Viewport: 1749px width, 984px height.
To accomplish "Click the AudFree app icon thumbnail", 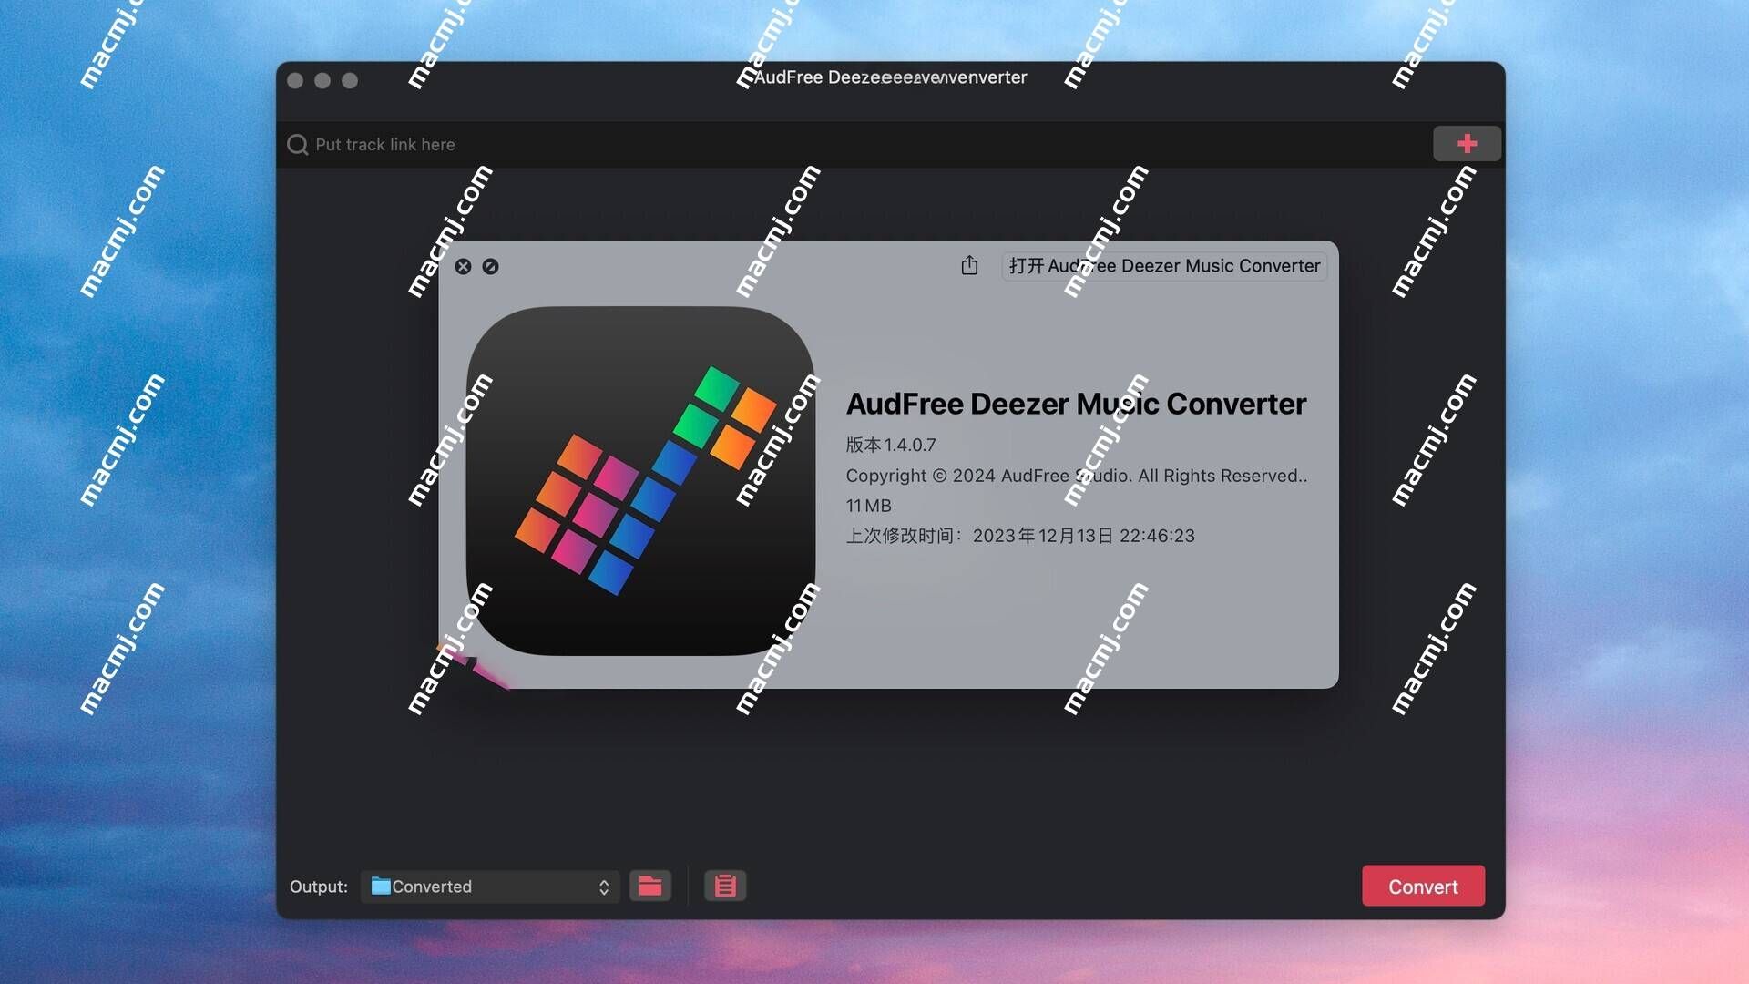I will coord(640,480).
